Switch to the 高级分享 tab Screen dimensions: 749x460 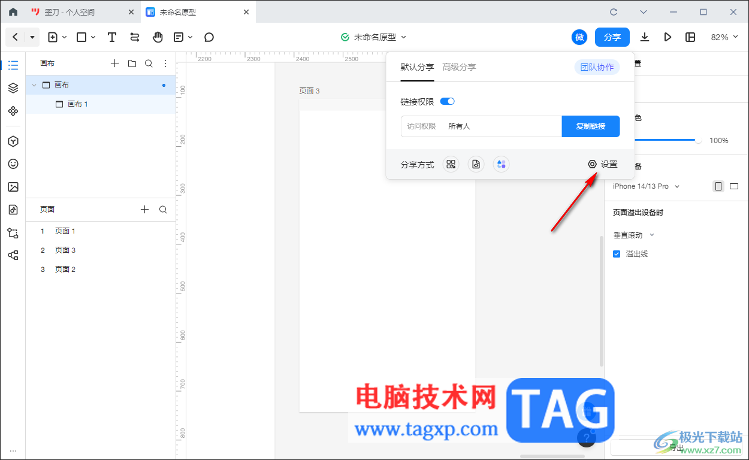click(x=459, y=67)
